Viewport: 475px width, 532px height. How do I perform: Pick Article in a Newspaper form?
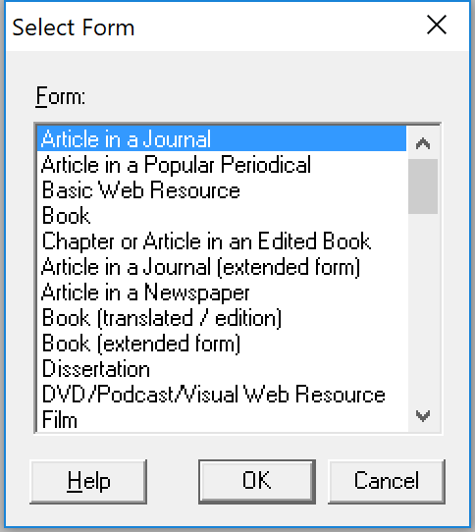[221, 293]
